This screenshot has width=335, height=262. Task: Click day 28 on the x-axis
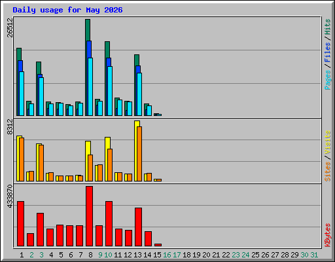(285, 255)
